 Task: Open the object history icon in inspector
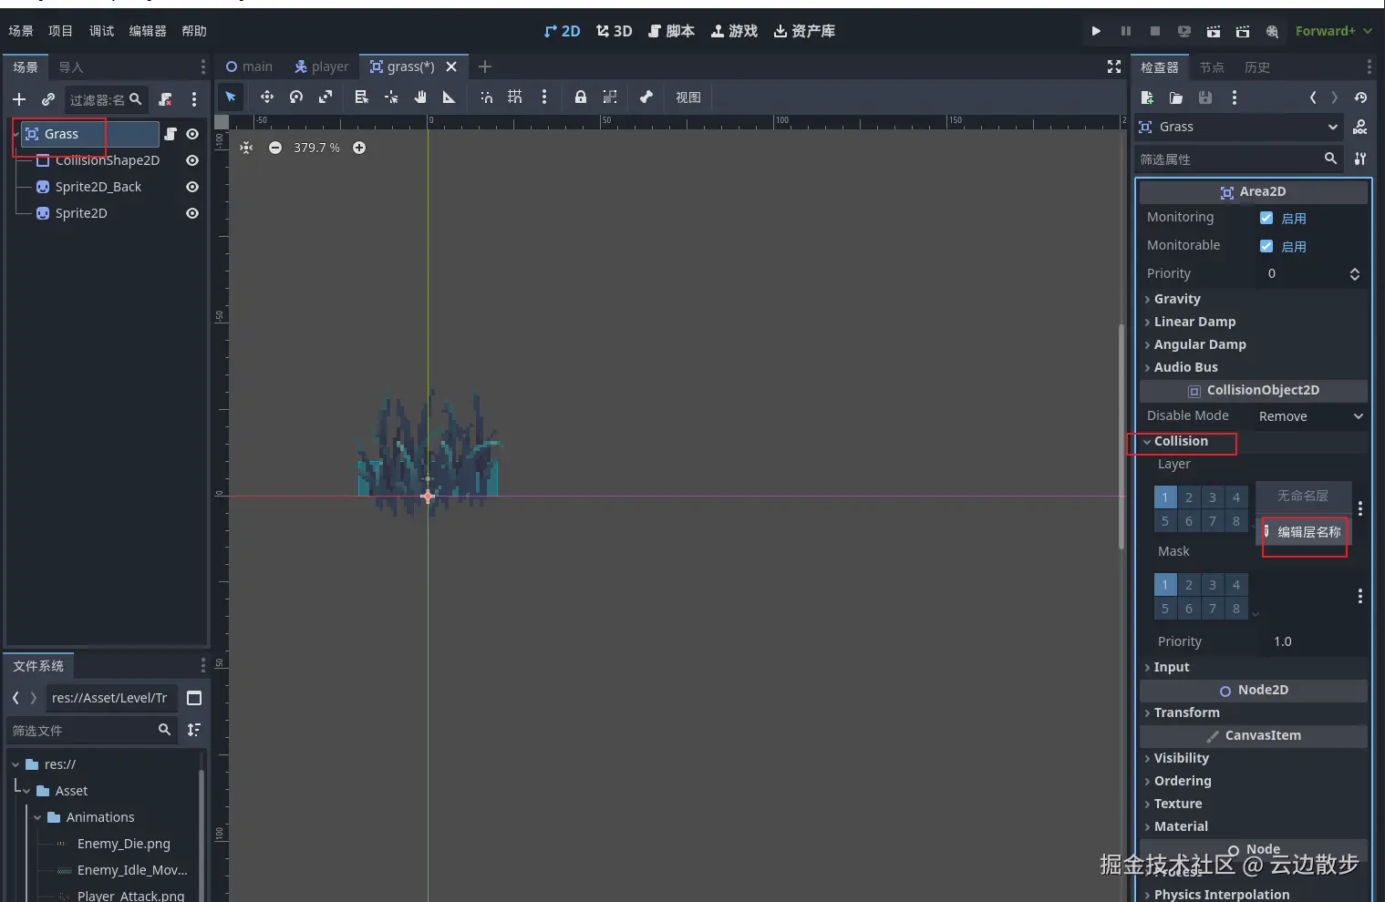coord(1360,97)
